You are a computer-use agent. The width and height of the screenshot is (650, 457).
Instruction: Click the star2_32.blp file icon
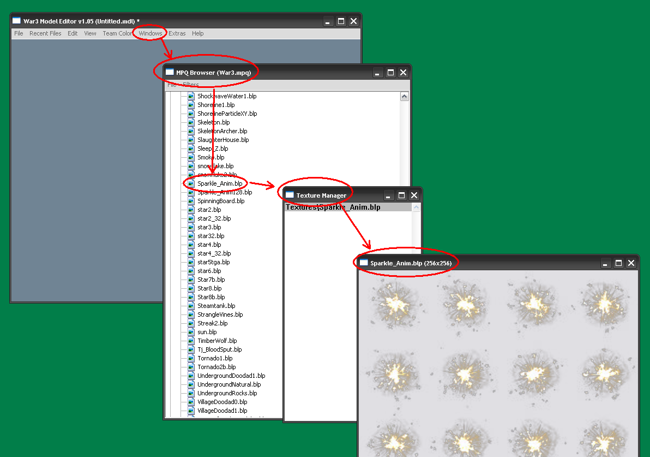[191, 218]
